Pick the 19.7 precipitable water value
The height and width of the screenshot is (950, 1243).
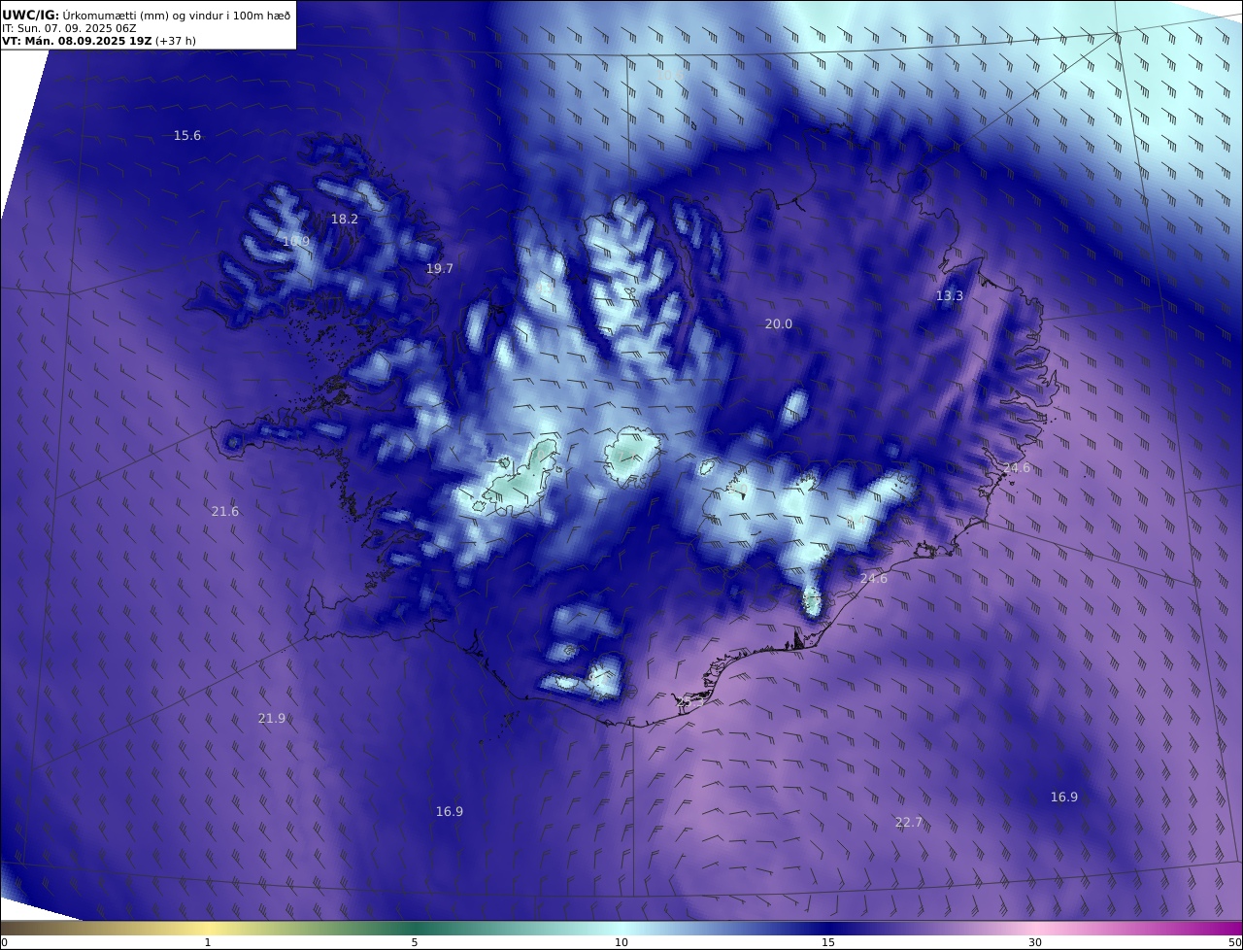(x=440, y=269)
